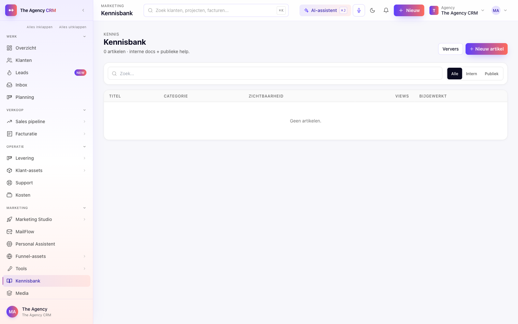Open Personal Assistent chip icon

click(x=9, y=244)
